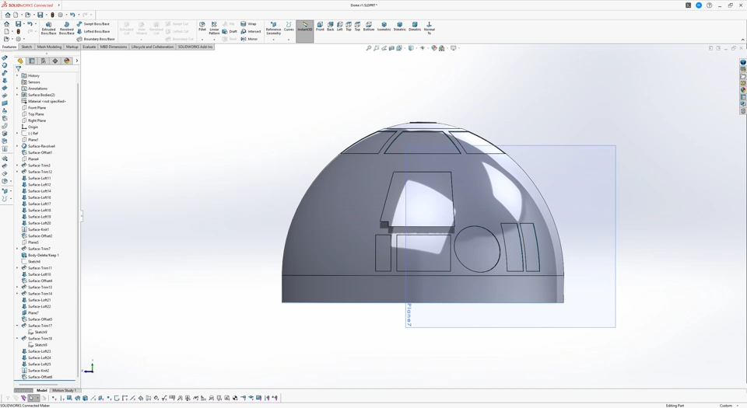
Task: Switch to Trimetric view
Action: click(x=400, y=26)
